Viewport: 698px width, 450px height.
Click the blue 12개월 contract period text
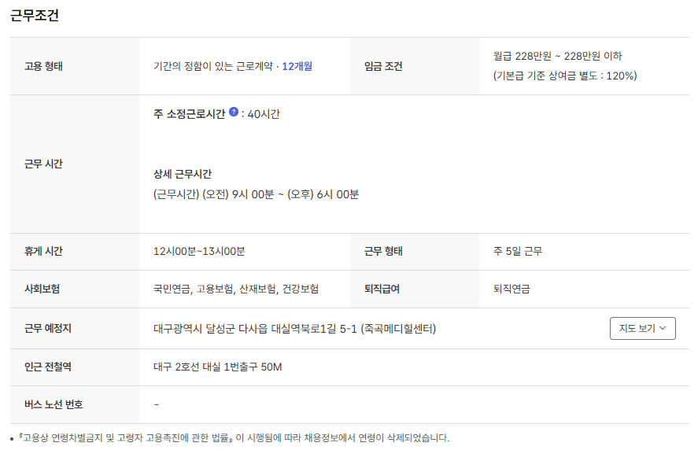[297, 66]
